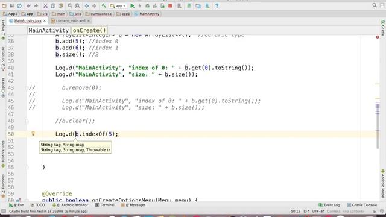Image resolution: width=386 pixels, height=217 pixels.
Task: Open the Android Model side panel
Action: coord(383,183)
